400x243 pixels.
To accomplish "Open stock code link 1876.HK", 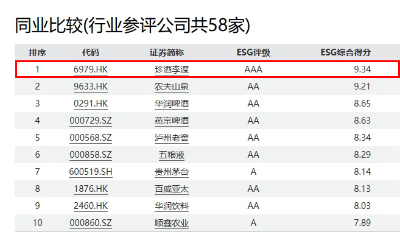I will (91, 189).
